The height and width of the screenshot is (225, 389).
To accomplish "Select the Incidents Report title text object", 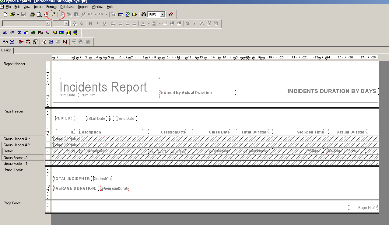I will (103, 87).
